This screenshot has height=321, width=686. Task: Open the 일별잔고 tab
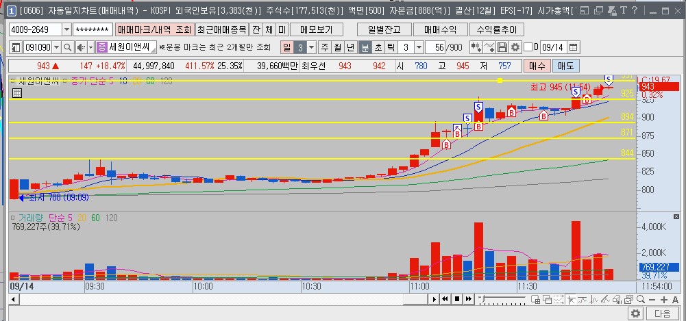pyautogui.click(x=384, y=29)
